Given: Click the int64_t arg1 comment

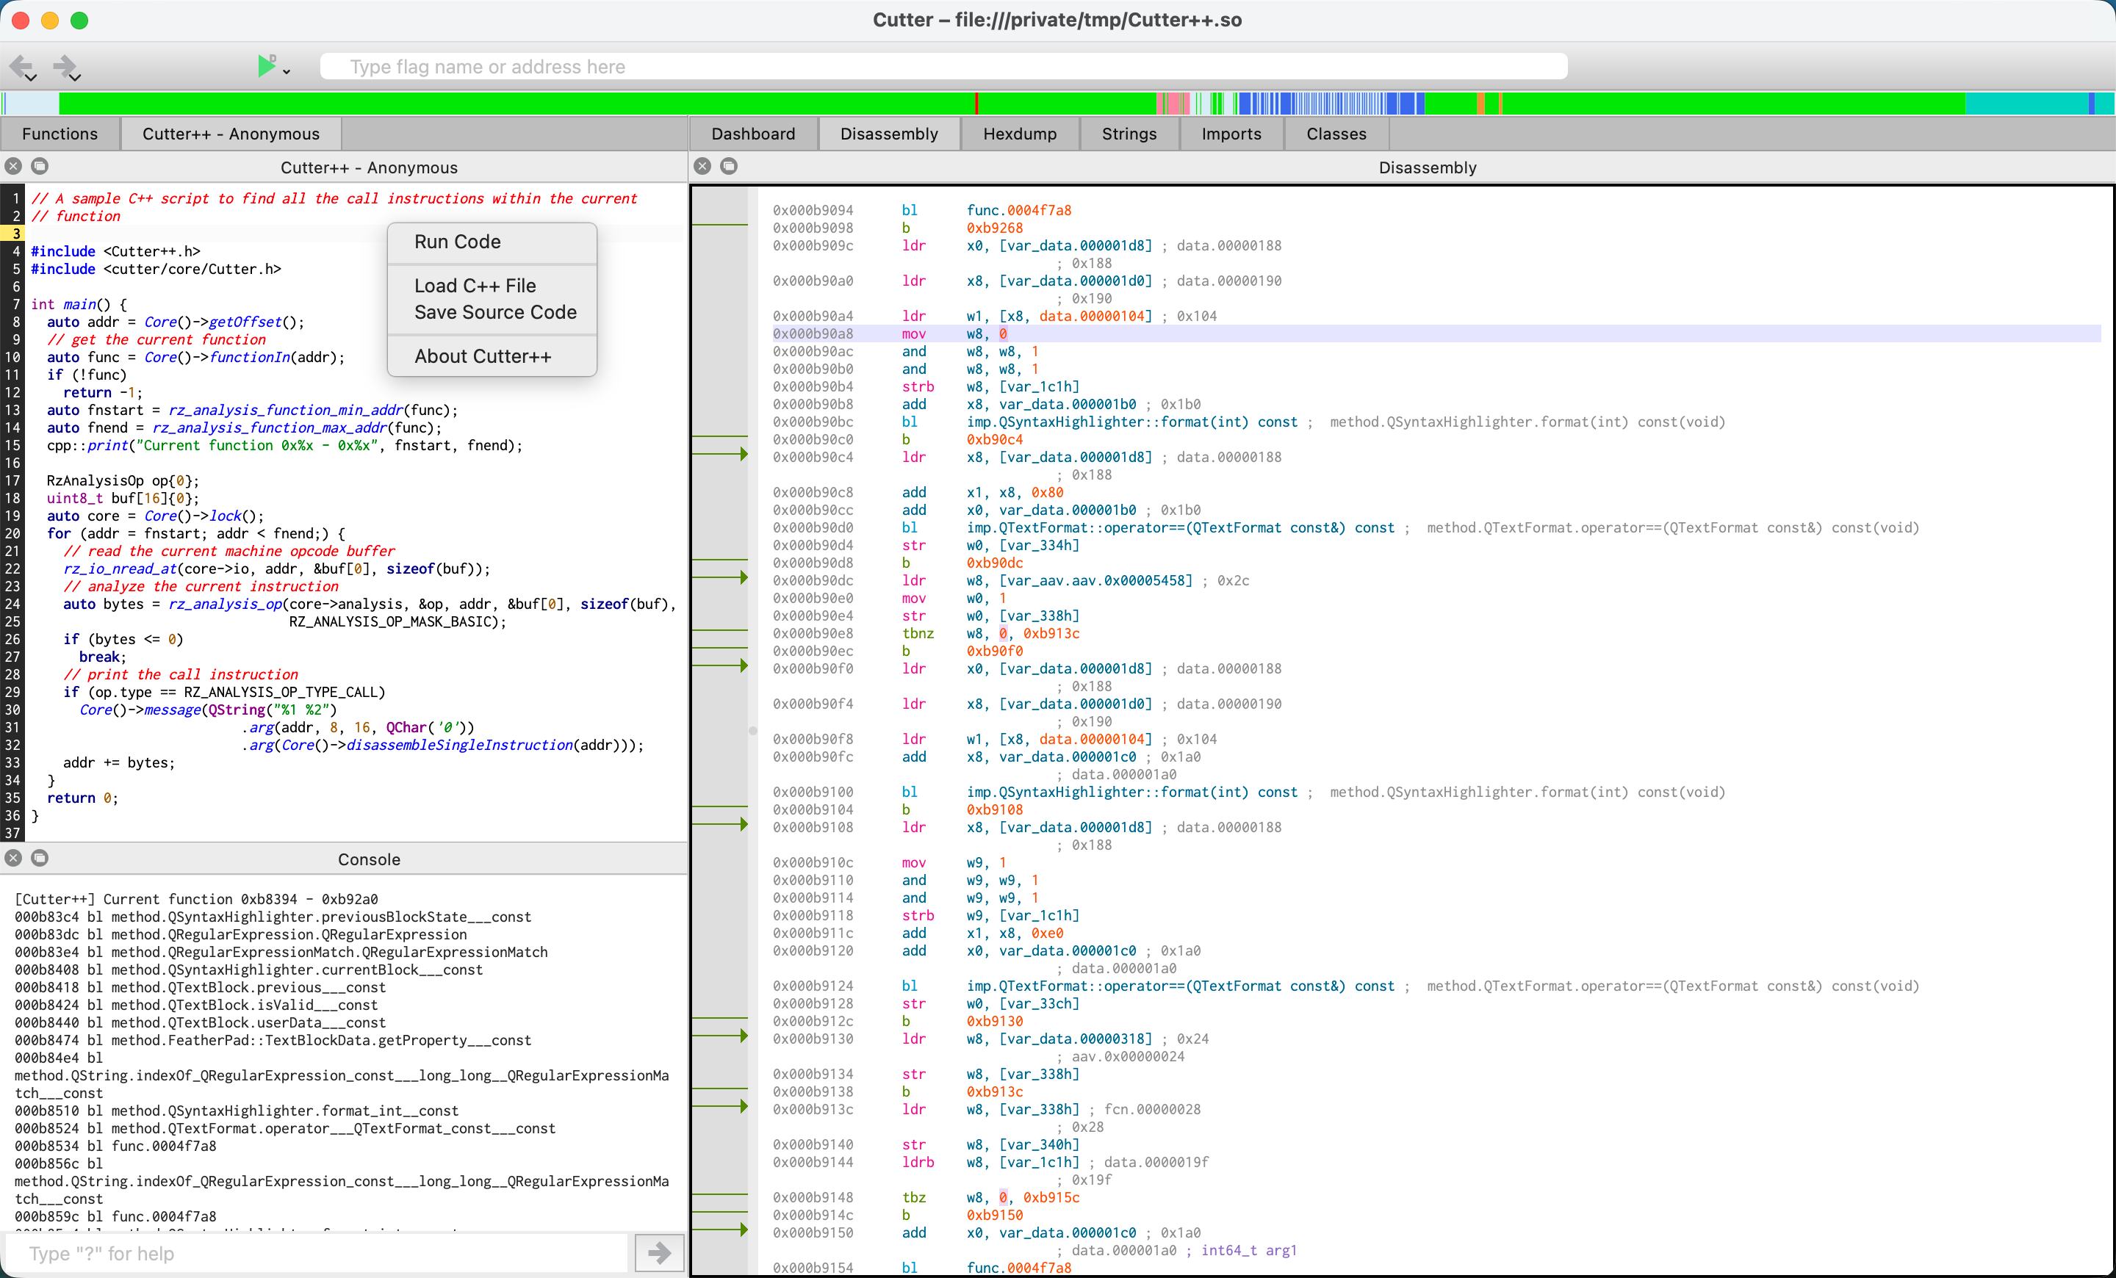Looking at the screenshot, I should (x=1248, y=1251).
